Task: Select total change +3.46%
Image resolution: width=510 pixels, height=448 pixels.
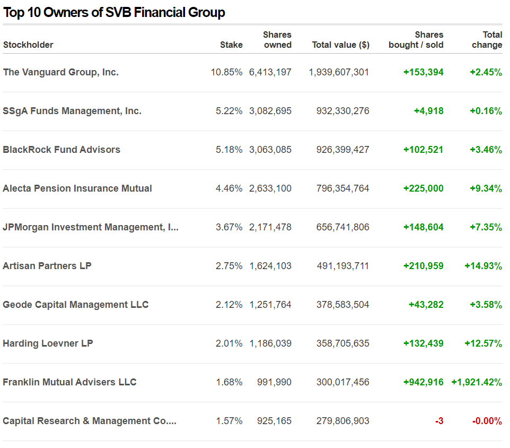Action: coord(486,150)
